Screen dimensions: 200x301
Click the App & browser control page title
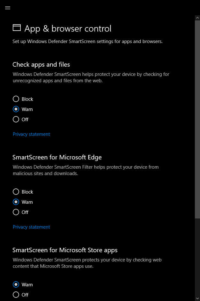pyautogui.click(x=68, y=29)
